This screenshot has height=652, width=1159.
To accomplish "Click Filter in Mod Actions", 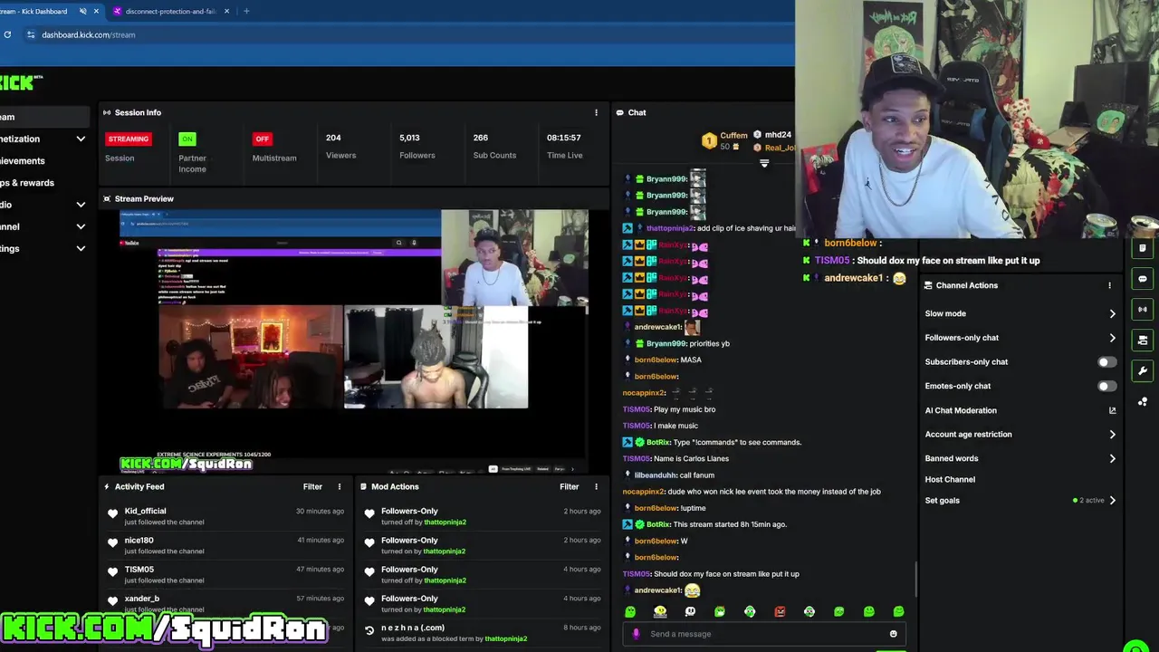I will [x=569, y=486].
